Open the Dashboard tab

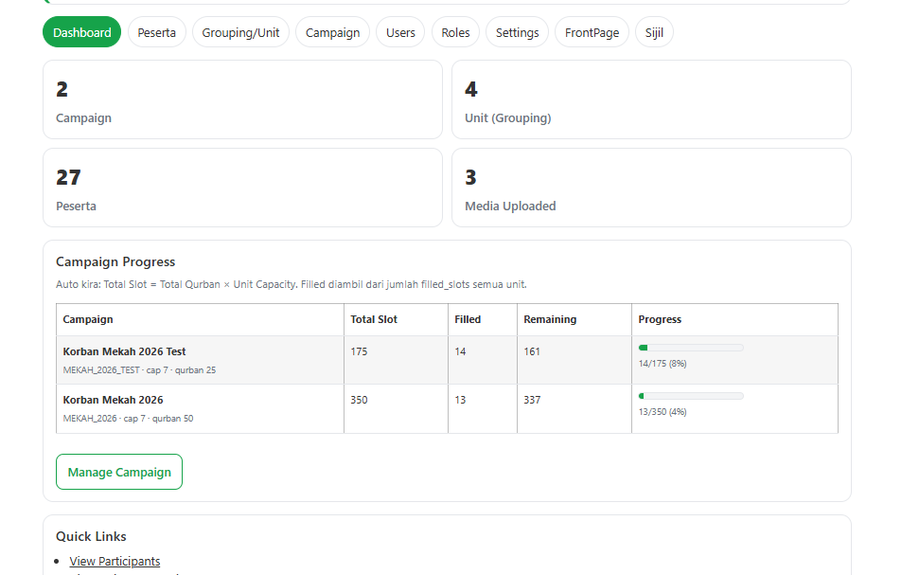[x=81, y=31]
